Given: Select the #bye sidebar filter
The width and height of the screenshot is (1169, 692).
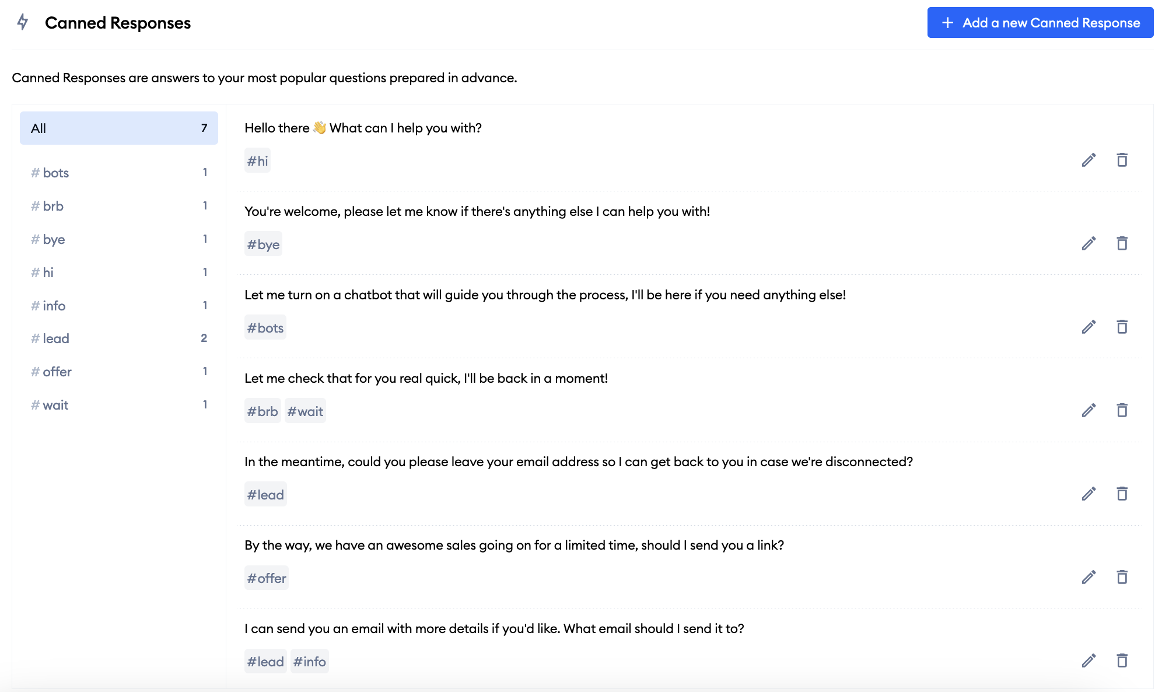Looking at the screenshot, I should [x=119, y=239].
